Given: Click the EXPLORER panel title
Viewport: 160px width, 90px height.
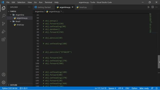Looking at the screenshot, I should pos(14,7).
